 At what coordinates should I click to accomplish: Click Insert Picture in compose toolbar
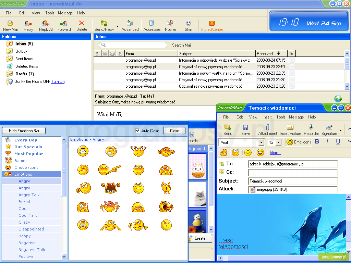pos(290,130)
